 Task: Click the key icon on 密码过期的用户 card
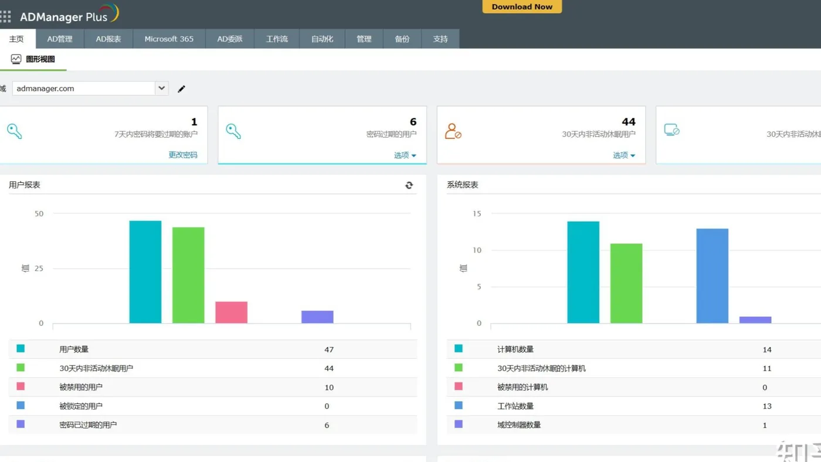(x=233, y=131)
